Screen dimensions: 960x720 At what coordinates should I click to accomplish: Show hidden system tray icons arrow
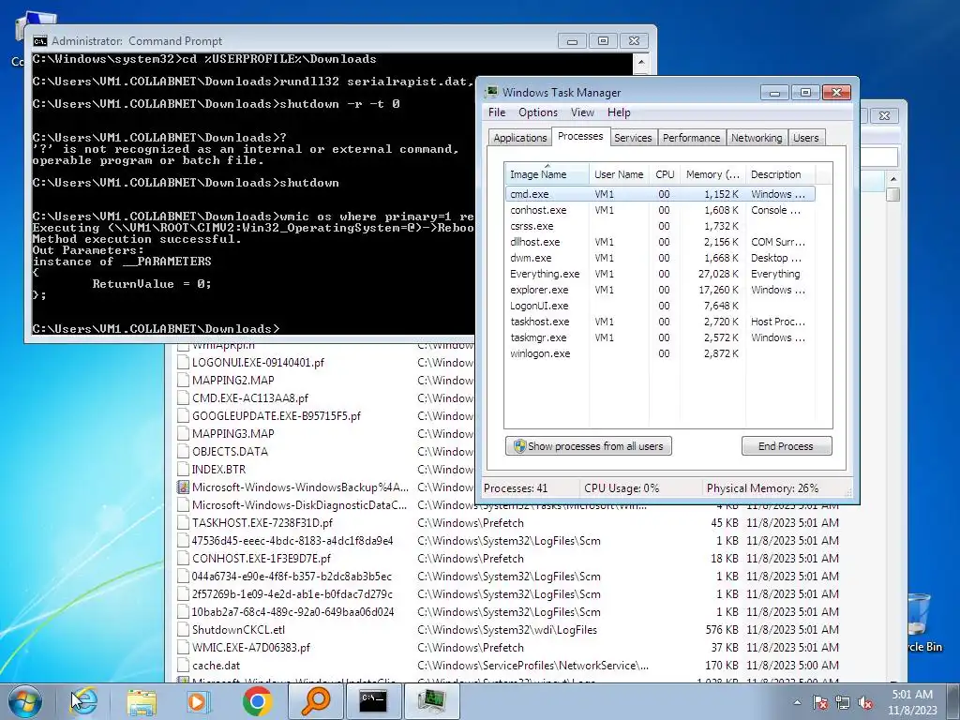[x=797, y=702]
